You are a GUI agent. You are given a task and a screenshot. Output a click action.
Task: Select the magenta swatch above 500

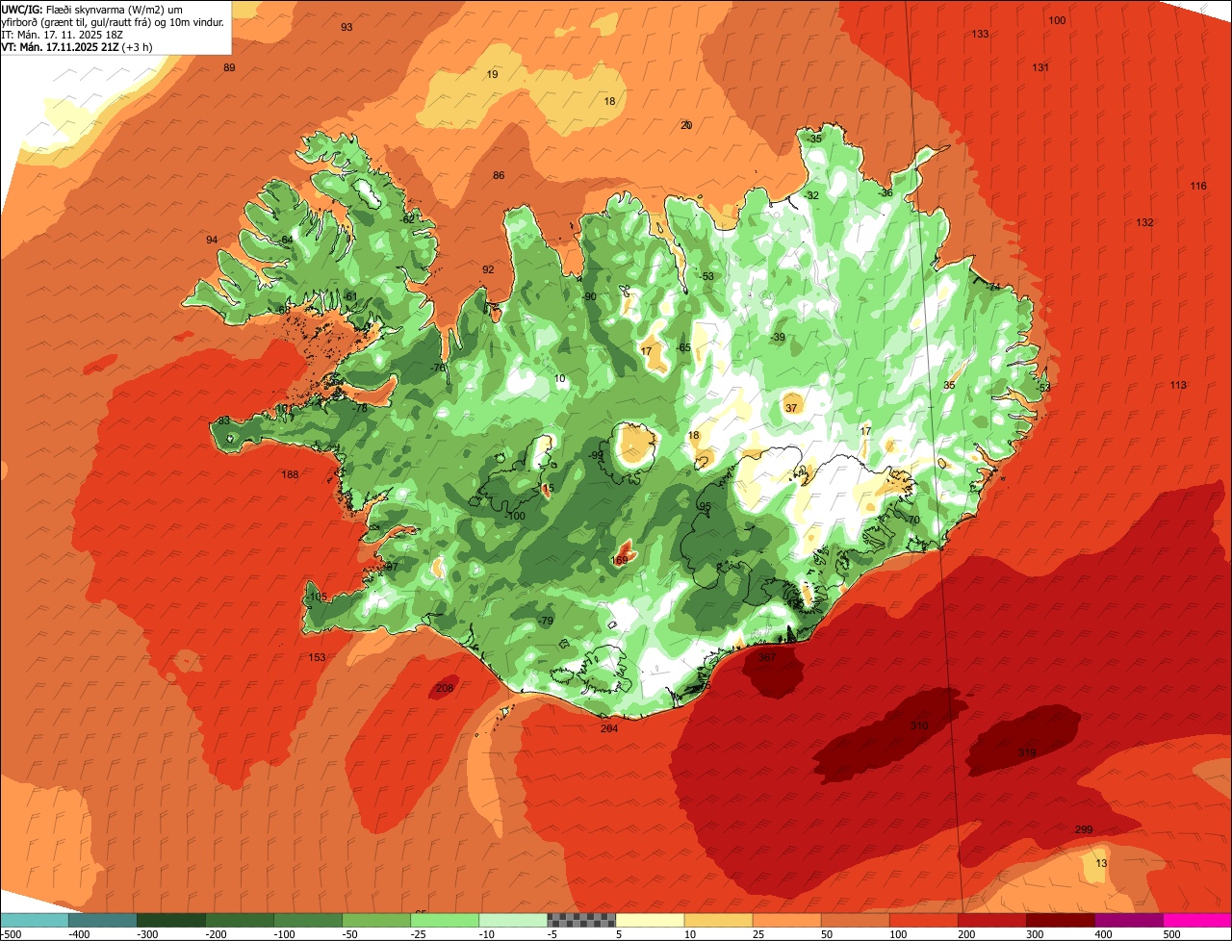1197,920
